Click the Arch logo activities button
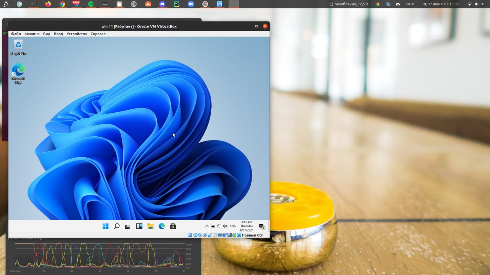 point(6,4)
